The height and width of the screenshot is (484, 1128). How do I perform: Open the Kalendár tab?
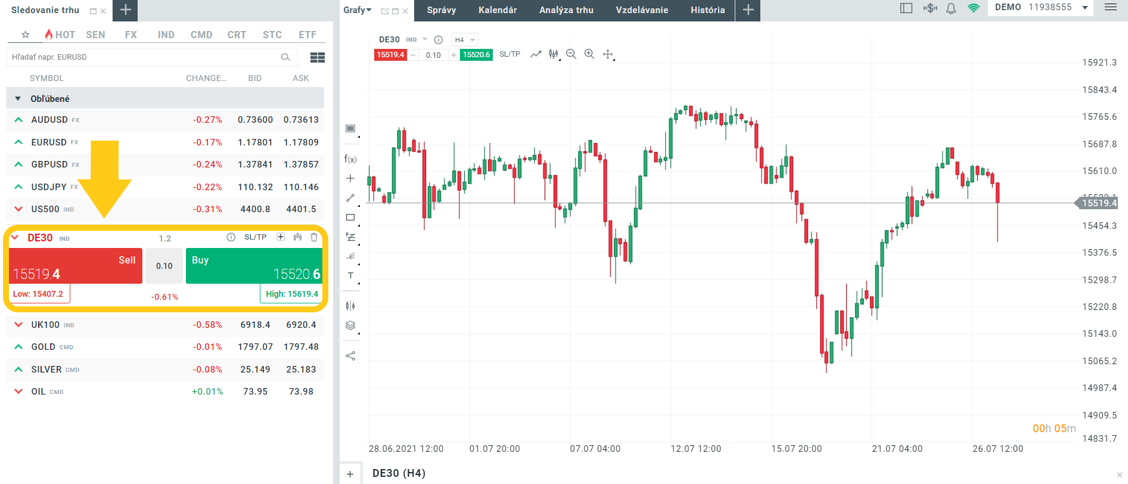point(498,10)
